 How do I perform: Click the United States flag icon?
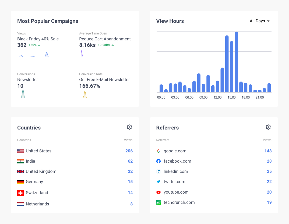pyautogui.click(x=20, y=151)
